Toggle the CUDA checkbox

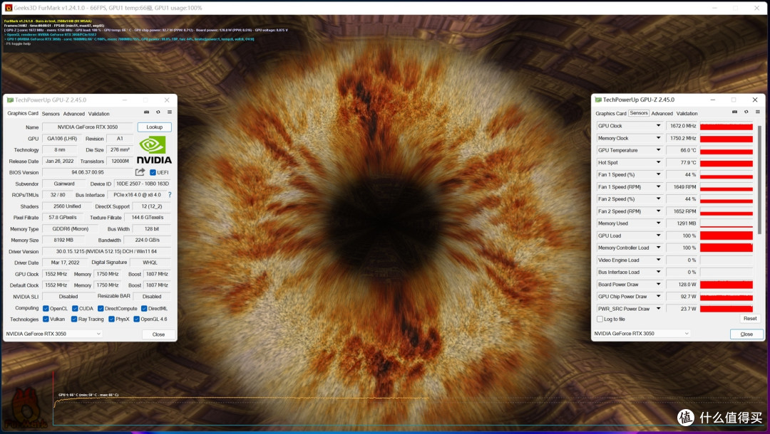tap(75, 309)
